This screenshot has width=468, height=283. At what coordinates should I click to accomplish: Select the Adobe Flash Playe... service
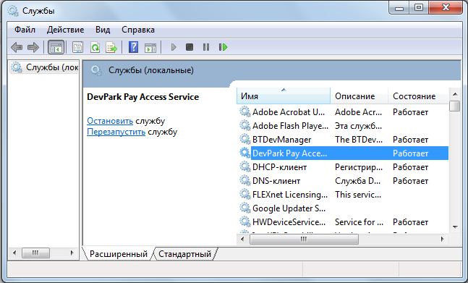[290, 126]
